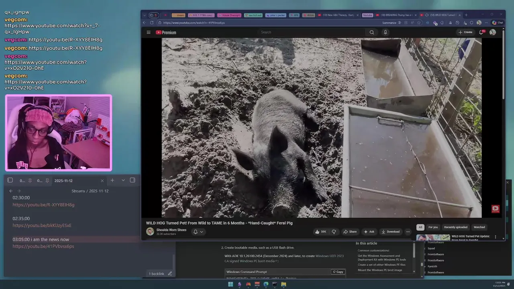The width and height of the screenshot is (514, 289).
Task: Close the 2025-11-12 note tab
Action: [x=102, y=181]
